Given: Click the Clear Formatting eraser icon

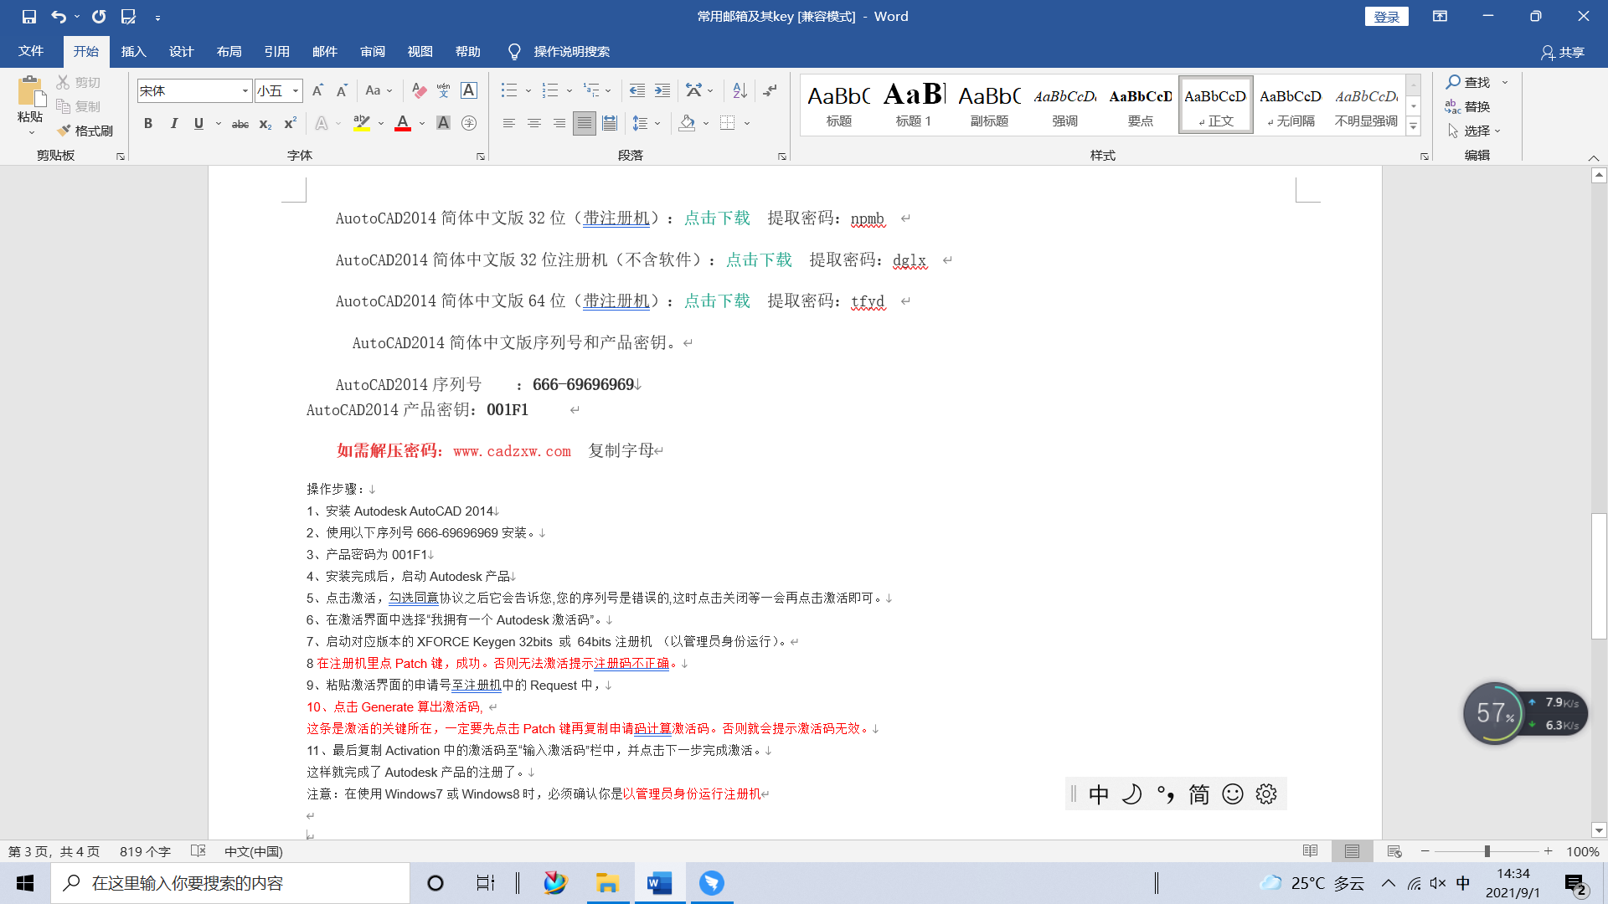Looking at the screenshot, I should tap(420, 90).
